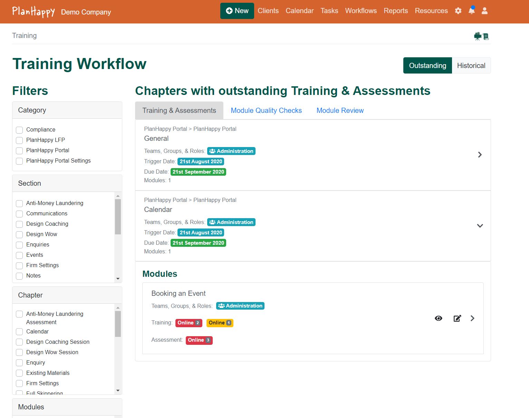This screenshot has height=418, width=529.
Task: View the Booking an Event module via eye icon
Action: pos(439,318)
